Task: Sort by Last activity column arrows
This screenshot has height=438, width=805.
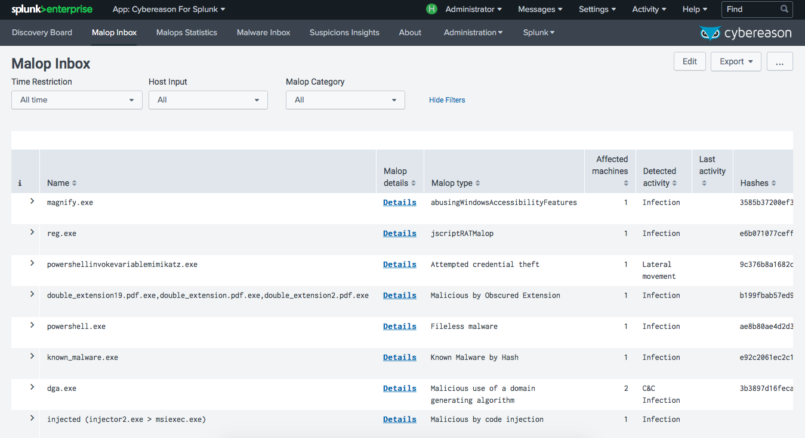Action: 704,184
